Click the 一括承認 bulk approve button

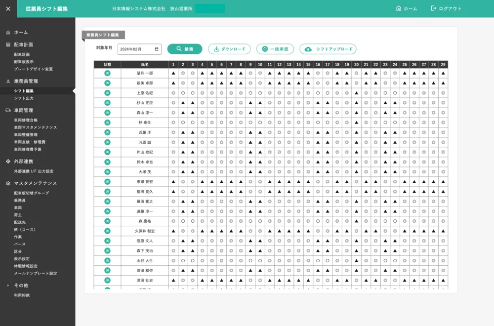coord(275,49)
